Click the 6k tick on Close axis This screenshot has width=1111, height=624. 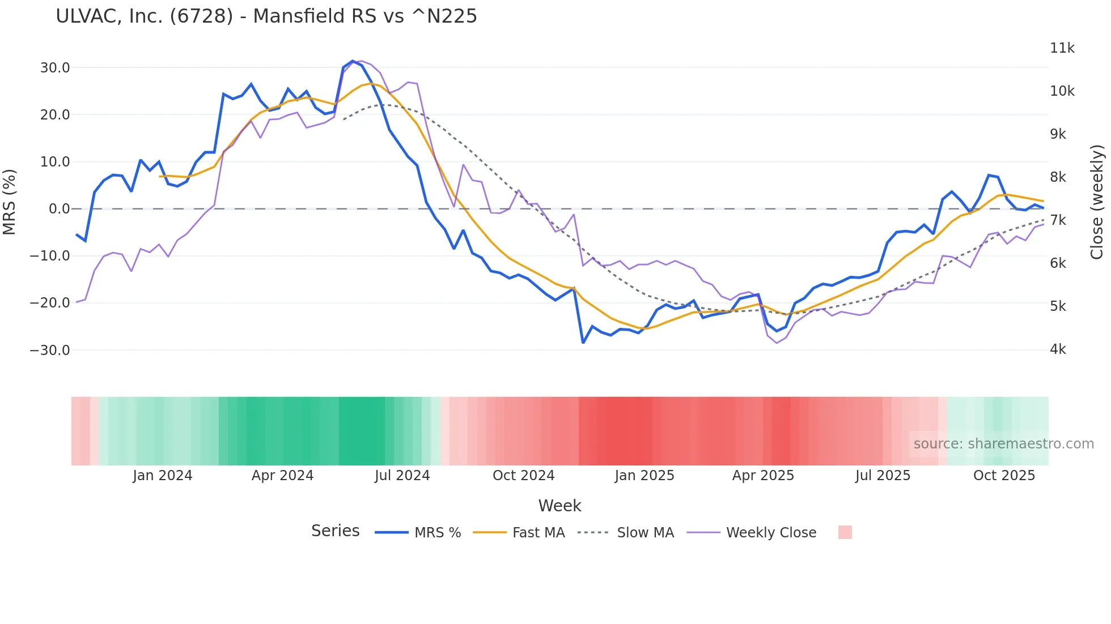1058,263
